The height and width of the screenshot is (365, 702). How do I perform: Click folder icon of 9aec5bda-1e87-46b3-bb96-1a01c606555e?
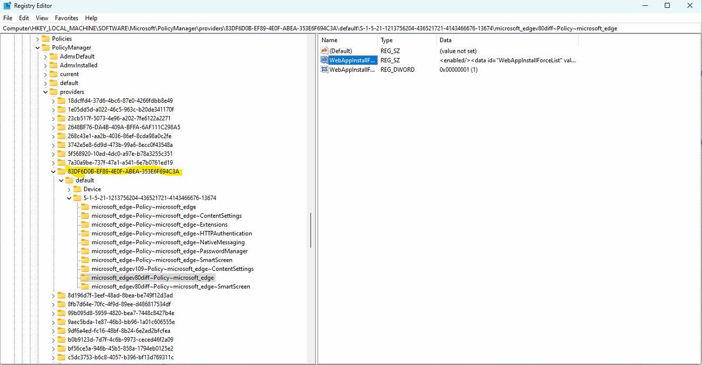point(61,322)
